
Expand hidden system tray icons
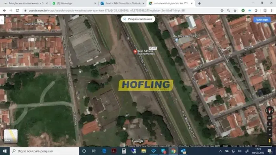click(x=220, y=151)
